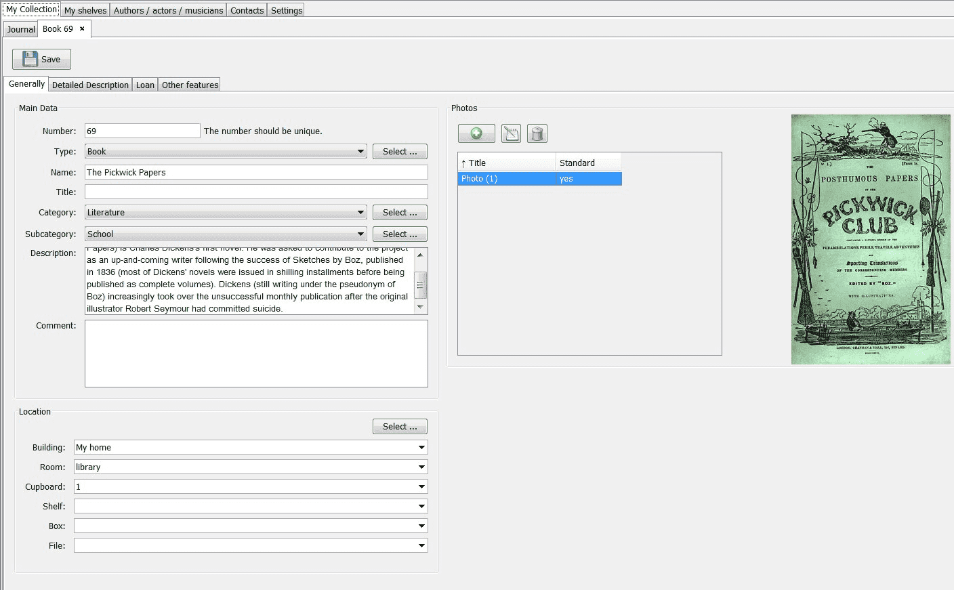Click the Pickwick Club cover image
954x590 pixels.
click(x=871, y=239)
